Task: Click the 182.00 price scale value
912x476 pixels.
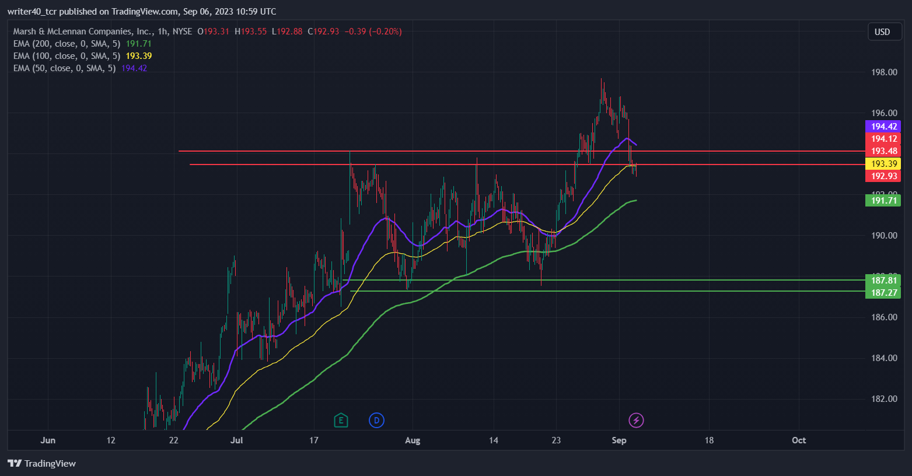Action: [x=884, y=399]
